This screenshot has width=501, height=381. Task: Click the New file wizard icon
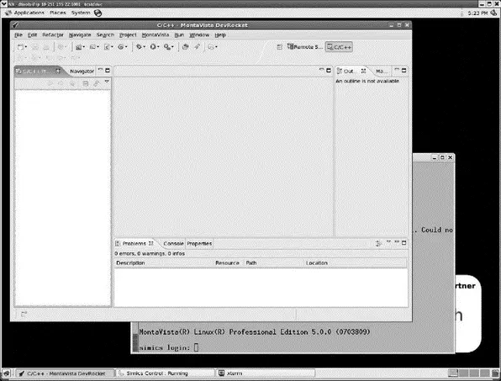[20, 47]
